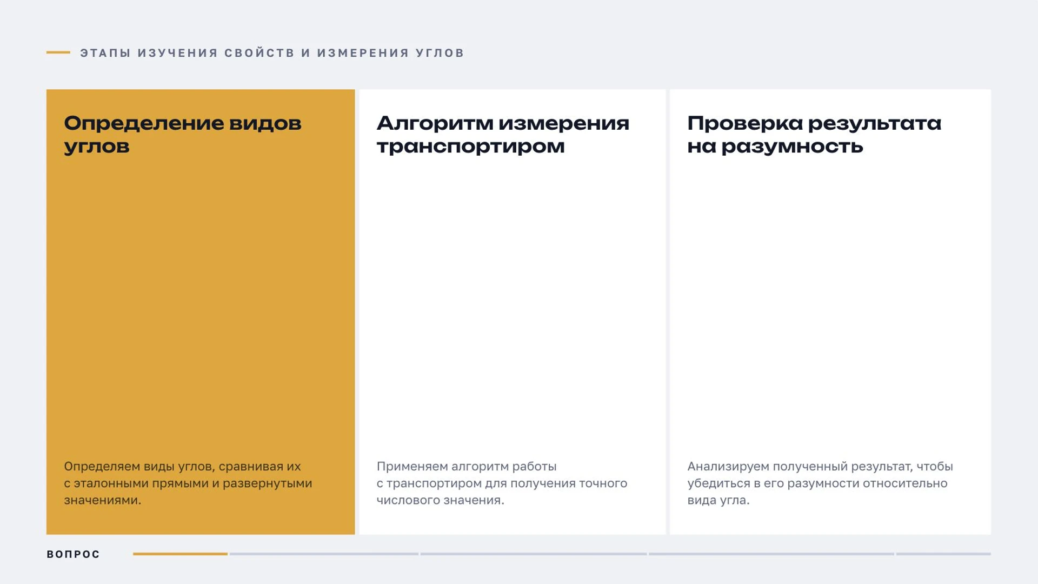Open the «Алгоритм измерения транспортиром» heading
Screen dimensions: 1038x584
pyautogui.click(x=503, y=135)
